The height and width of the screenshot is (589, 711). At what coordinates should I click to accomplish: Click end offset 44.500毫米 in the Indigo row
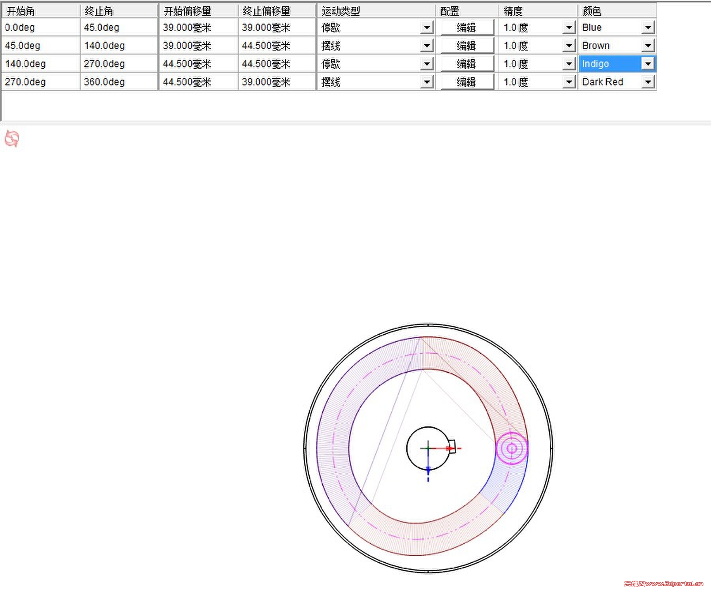[277, 64]
